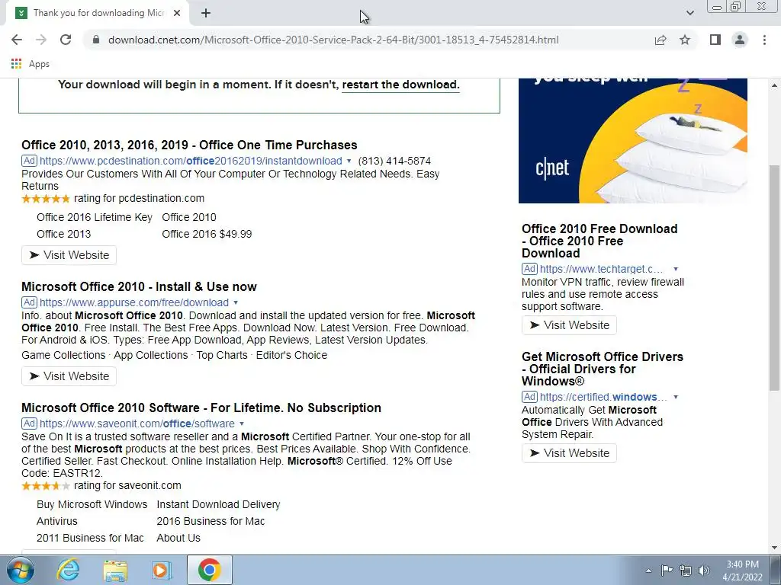
Task: Click 'restart the download' link
Action: pyautogui.click(x=400, y=85)
